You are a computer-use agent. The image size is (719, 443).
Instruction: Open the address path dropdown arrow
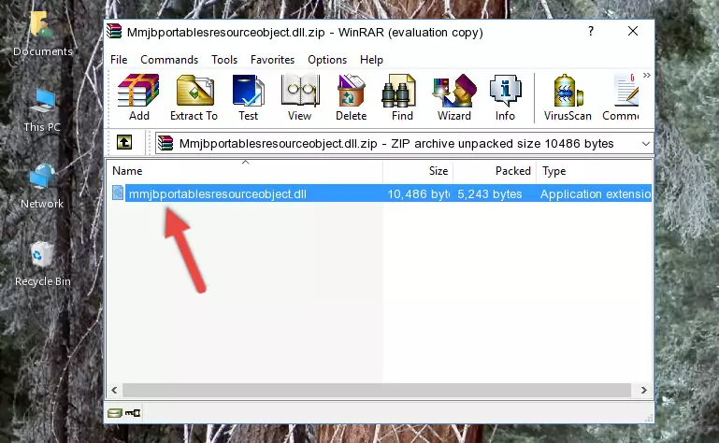tap(646, 144)
